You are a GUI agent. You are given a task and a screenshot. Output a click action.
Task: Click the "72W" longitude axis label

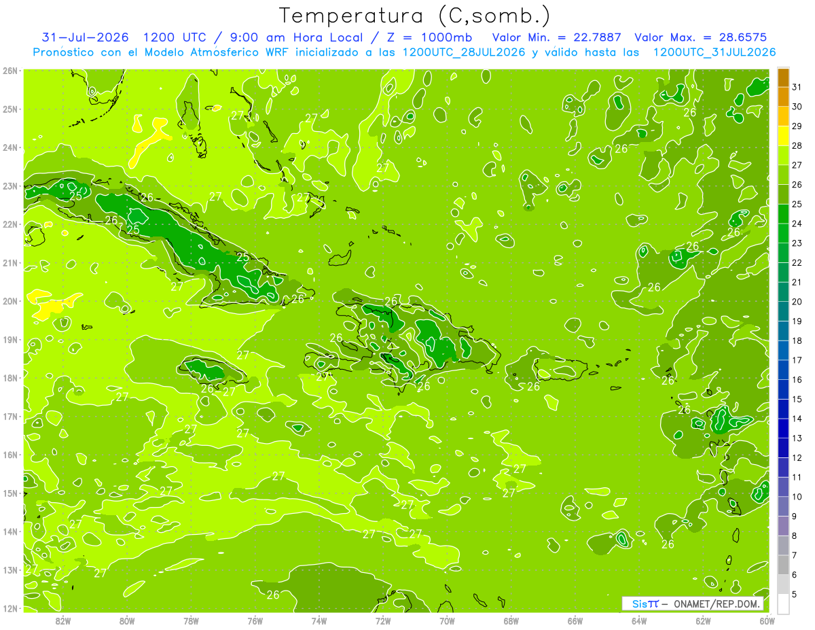point(383,620)
